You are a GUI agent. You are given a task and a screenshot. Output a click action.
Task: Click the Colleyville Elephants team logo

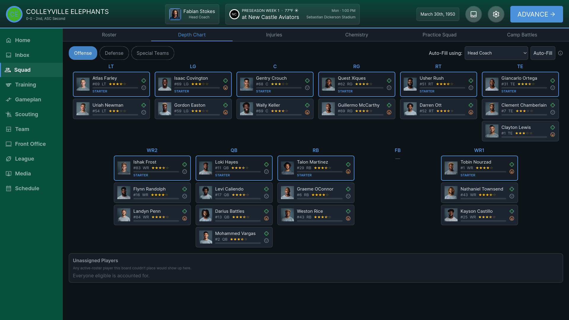14,14
